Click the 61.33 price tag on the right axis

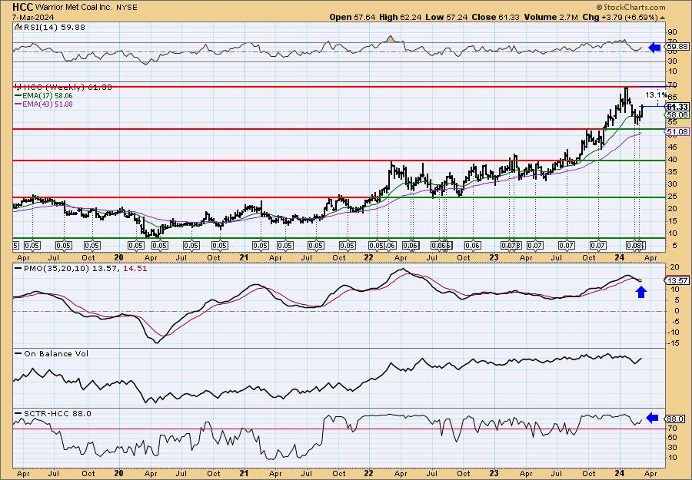click(x=677, y=107)
